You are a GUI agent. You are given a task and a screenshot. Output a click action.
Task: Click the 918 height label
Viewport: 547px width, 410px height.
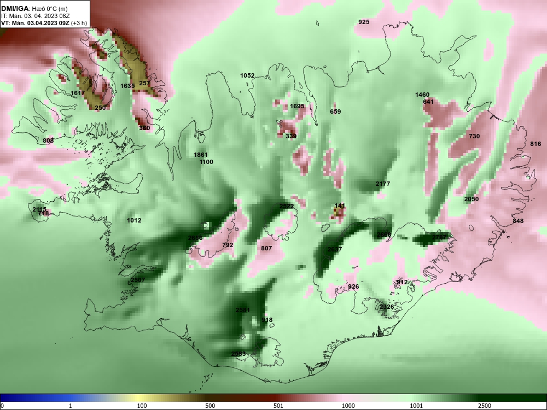click(x=267, y=320)
